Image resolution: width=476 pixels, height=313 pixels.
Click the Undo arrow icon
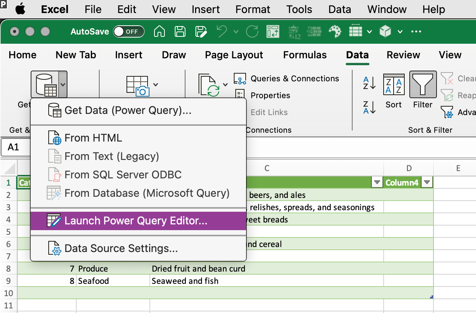coord(222,32)
